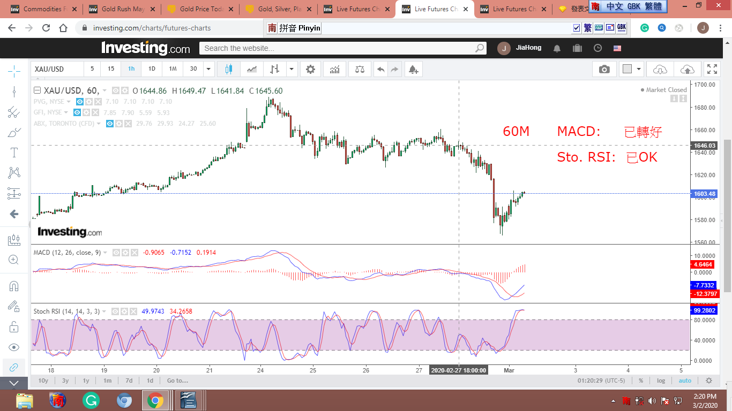
Task: Select the text annotation tool
Action: [14, 153]
